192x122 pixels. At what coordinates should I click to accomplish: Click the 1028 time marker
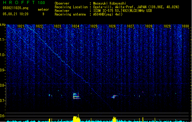(149, 26)
